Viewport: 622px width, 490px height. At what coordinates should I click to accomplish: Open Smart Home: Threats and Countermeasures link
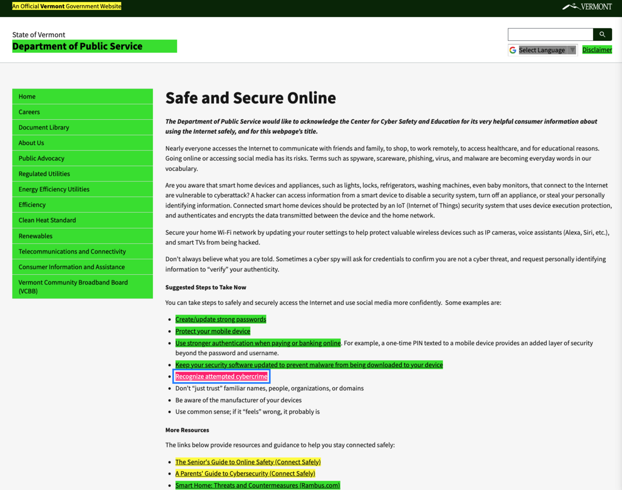pyautogui.click(x=257, y=485)
